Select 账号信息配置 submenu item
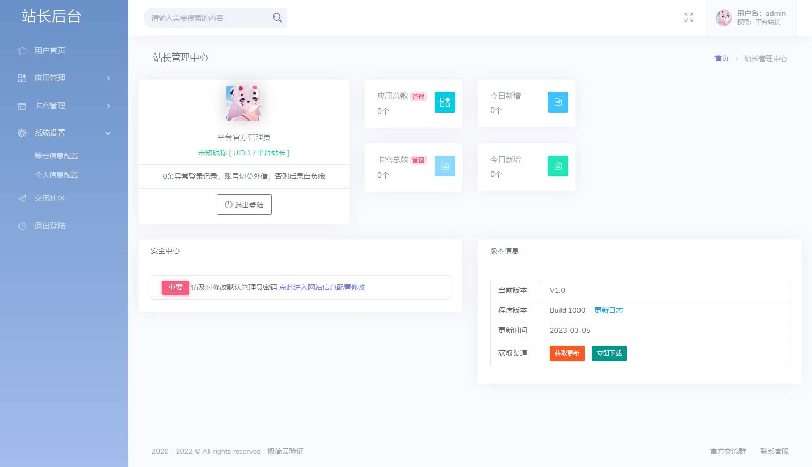The height and width of the screenshot is (467, 812). 56,156
